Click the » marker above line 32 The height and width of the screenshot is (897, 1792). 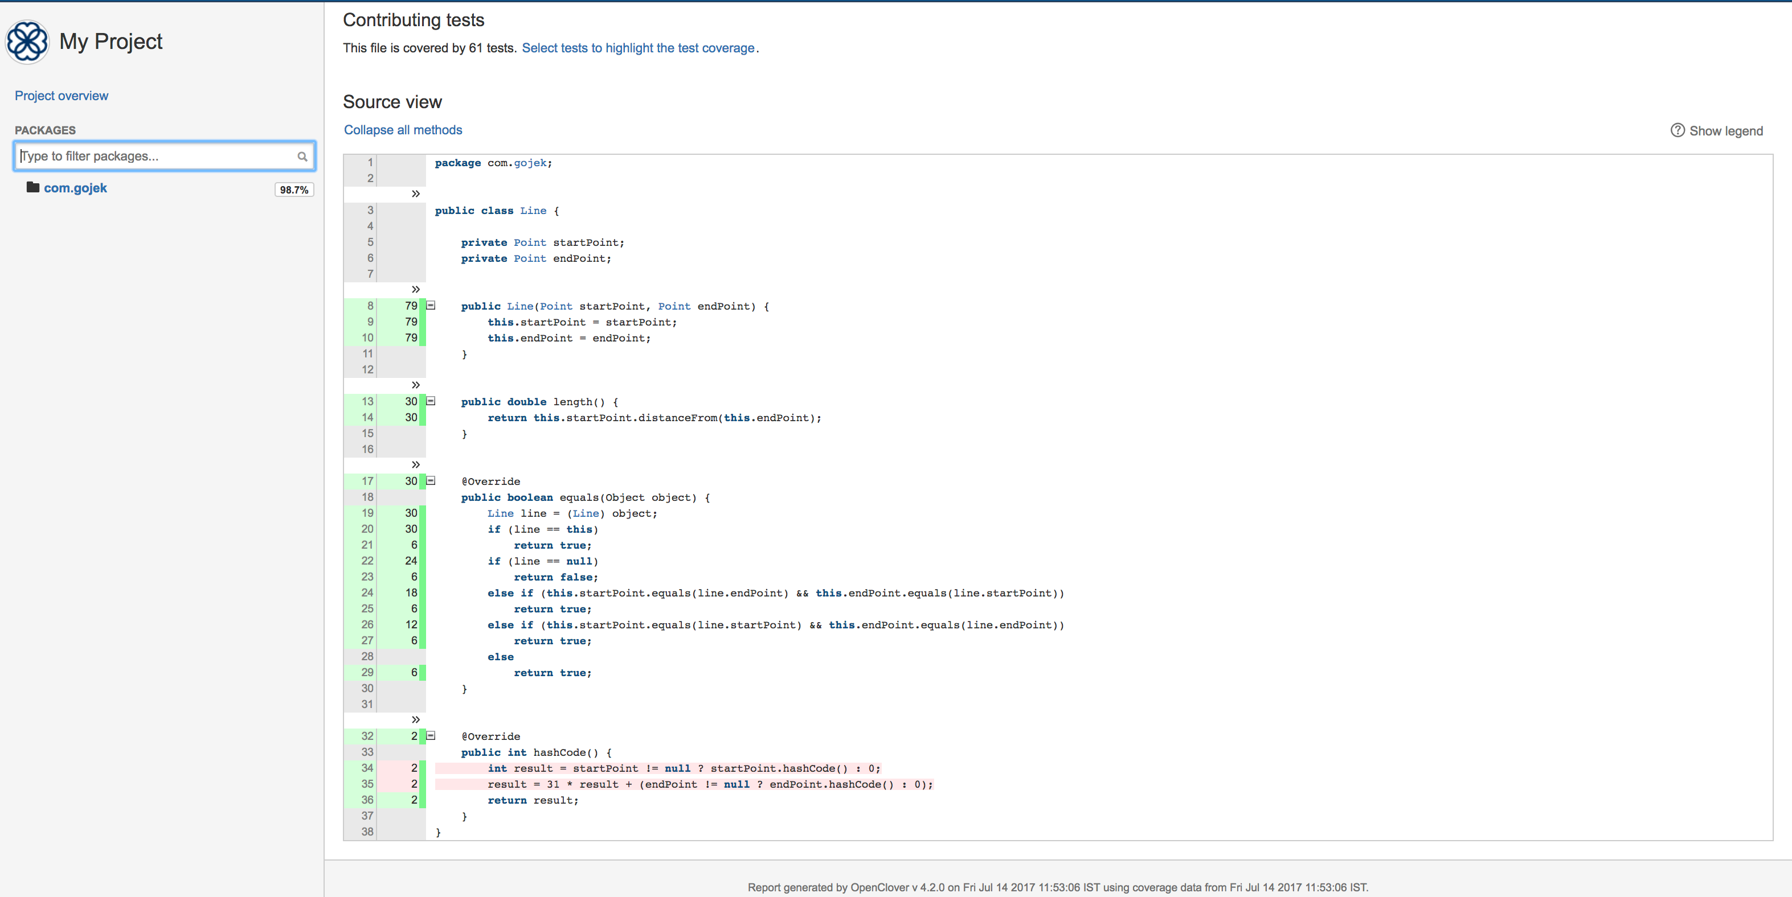tap(415, 719)
